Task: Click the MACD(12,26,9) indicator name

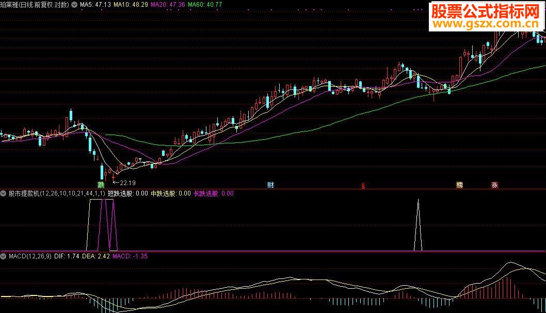Action: pos(30,256)
